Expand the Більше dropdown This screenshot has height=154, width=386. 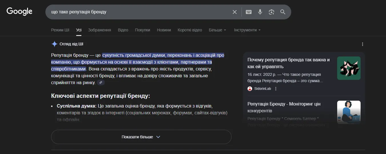[x=218, y=30]
